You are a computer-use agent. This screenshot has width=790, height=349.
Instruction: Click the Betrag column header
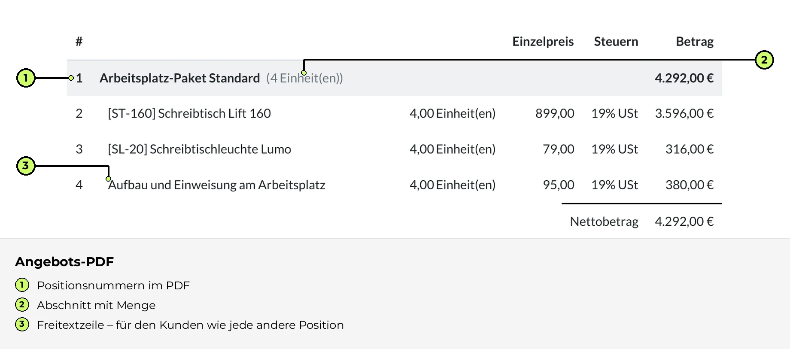point(694,42)
